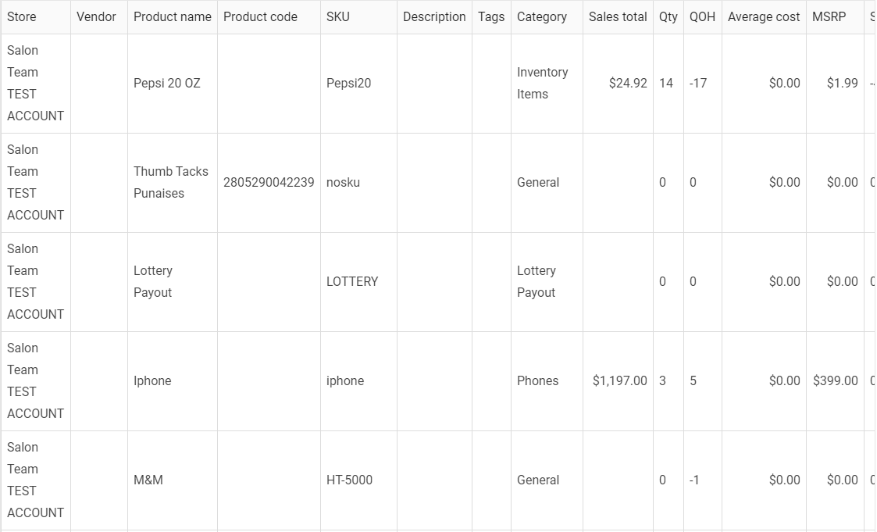Click the QOH column header
This screenshot has height=532, width=877.
coord(702,16)
